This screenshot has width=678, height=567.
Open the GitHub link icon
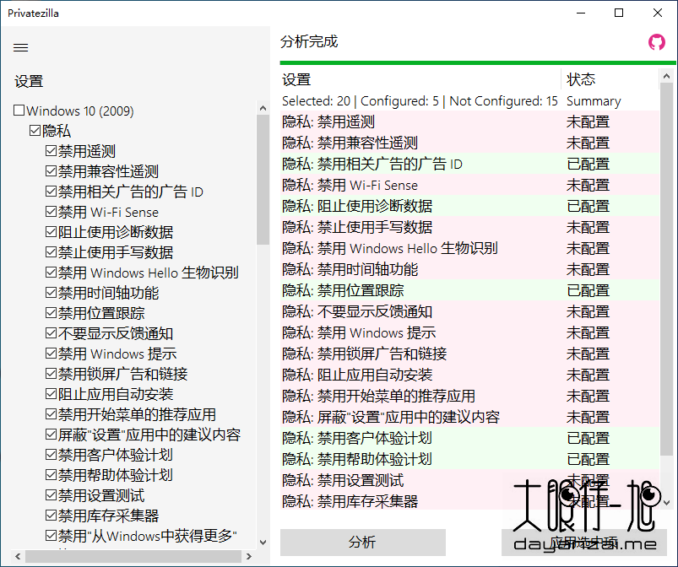(656, 42)
